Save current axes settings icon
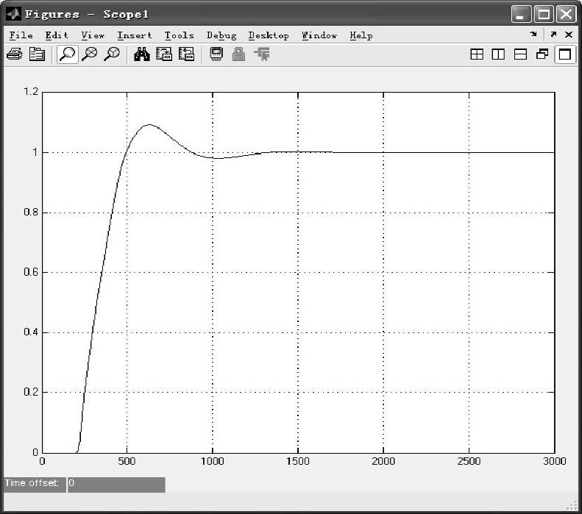 pyautogui.click(x=165, y=54)
